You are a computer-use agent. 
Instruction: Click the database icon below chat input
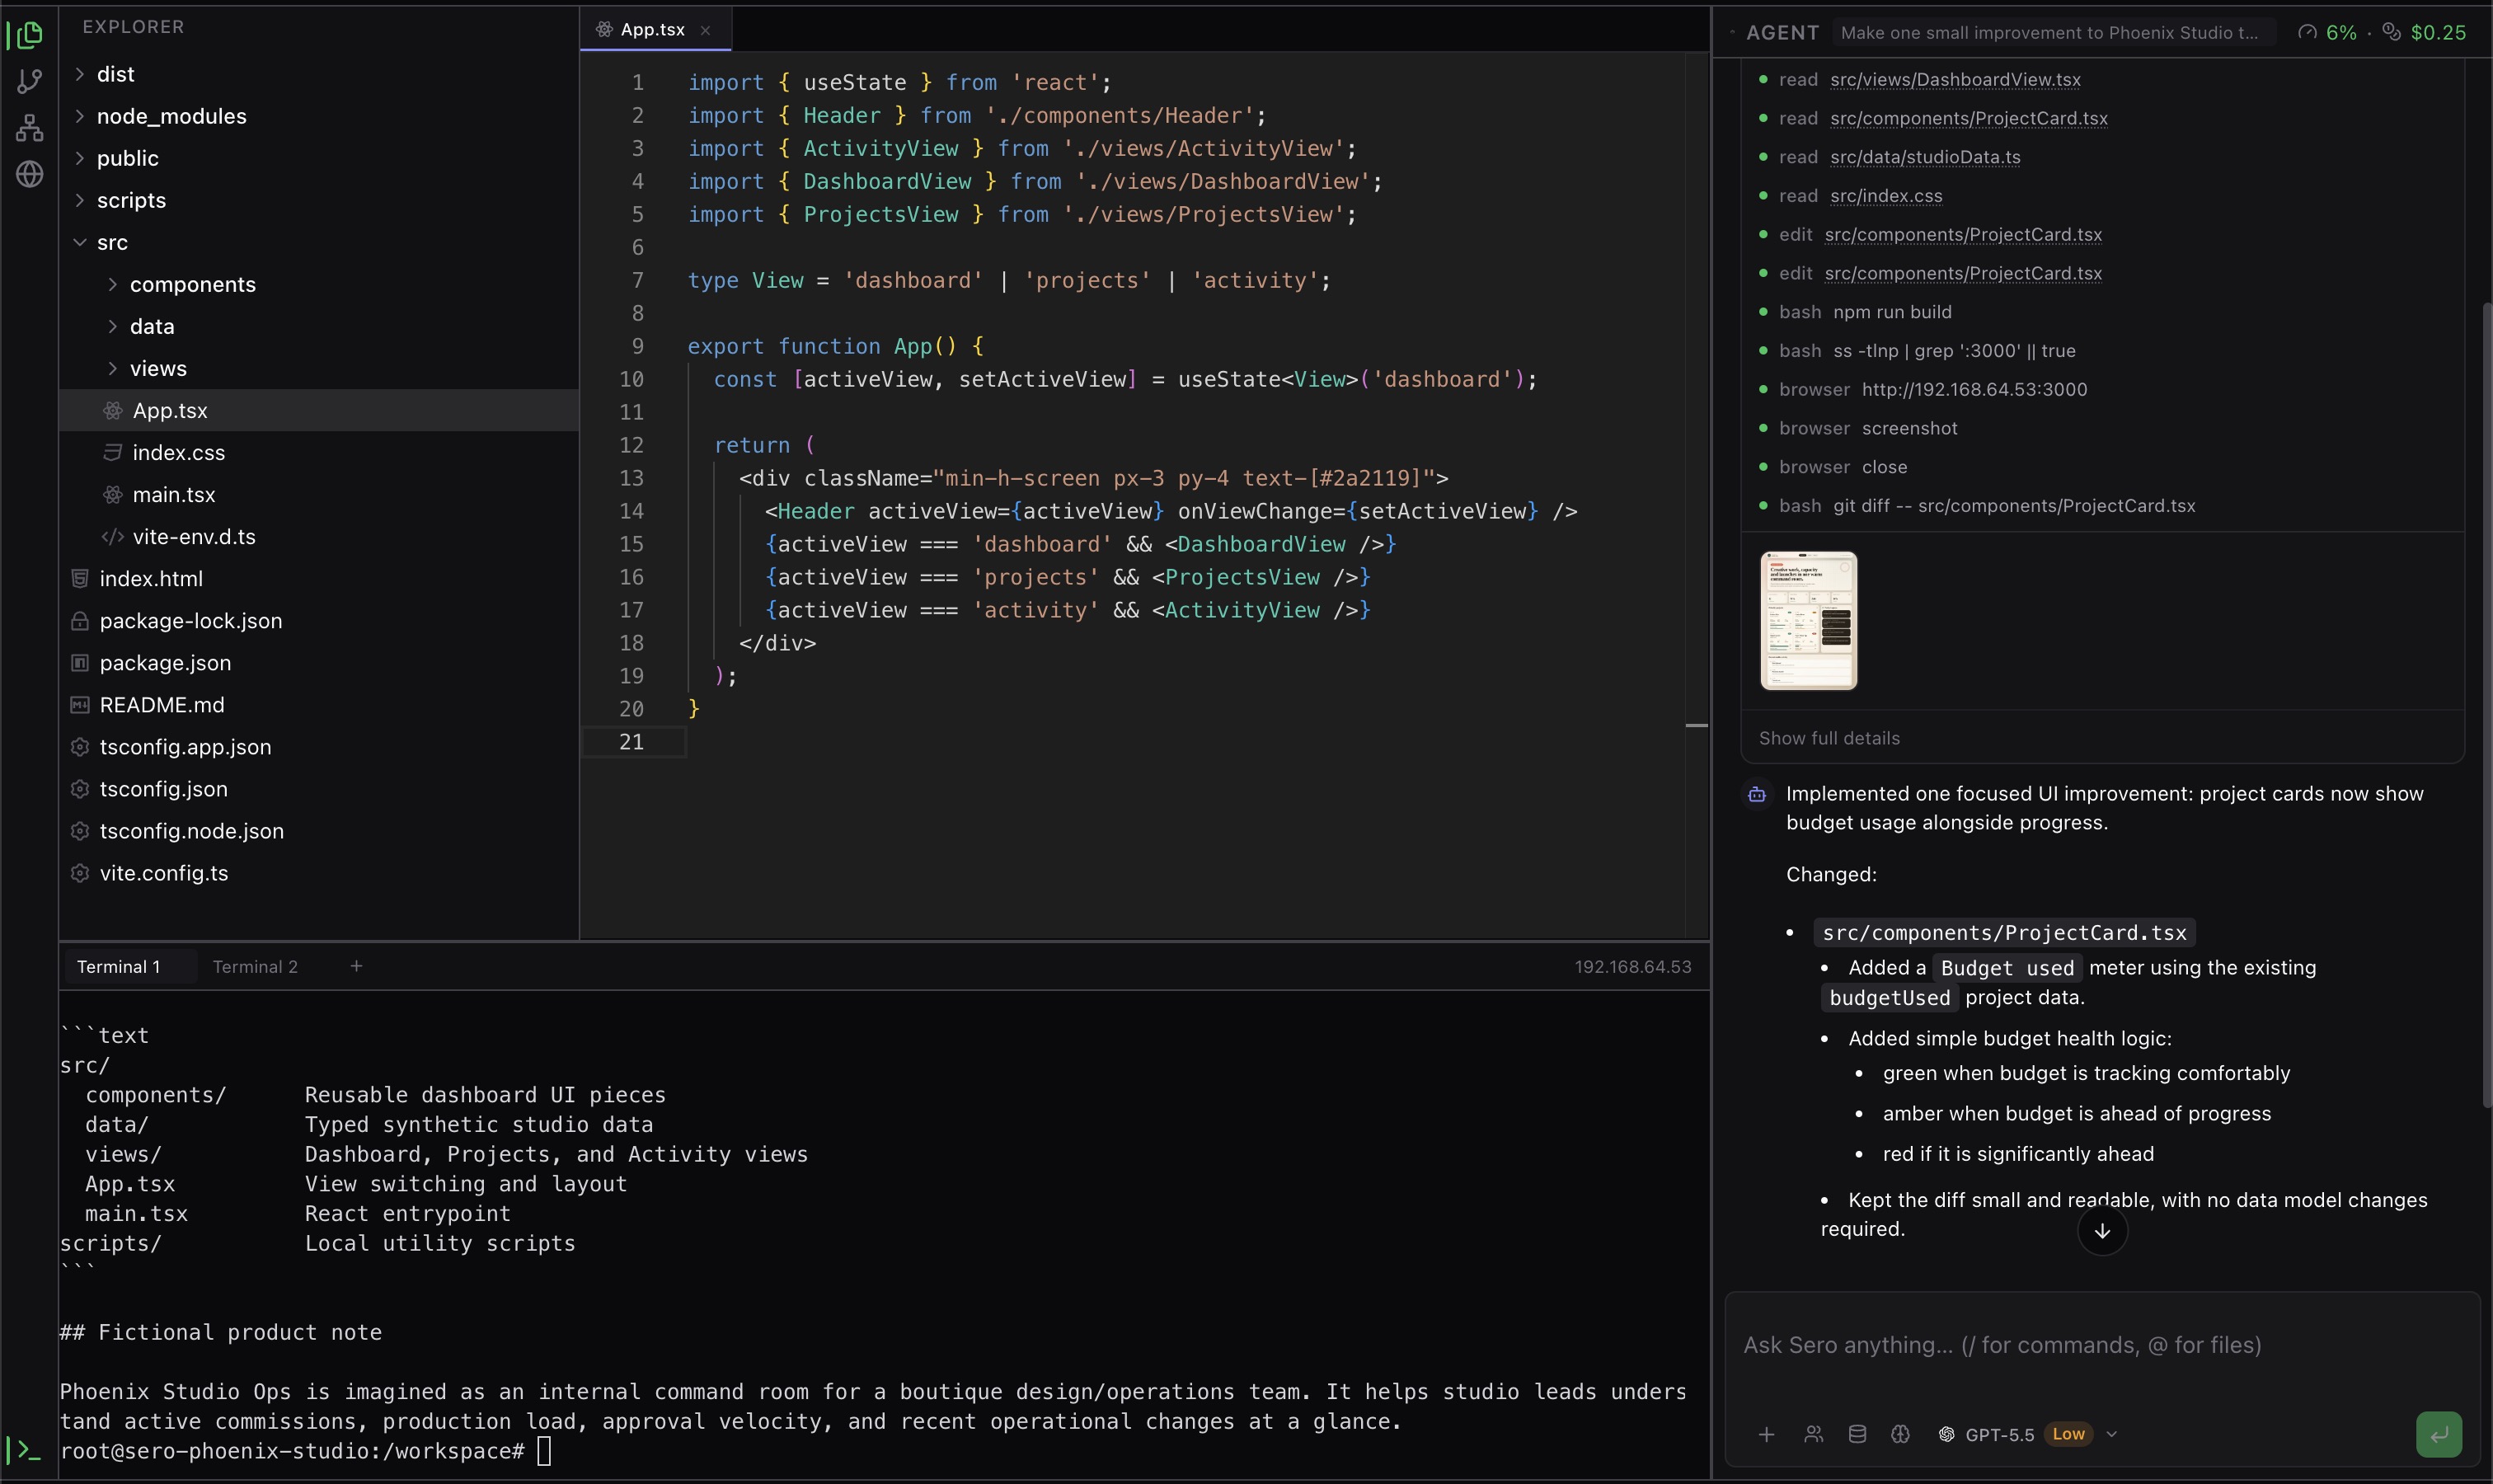[1857, 1434]
